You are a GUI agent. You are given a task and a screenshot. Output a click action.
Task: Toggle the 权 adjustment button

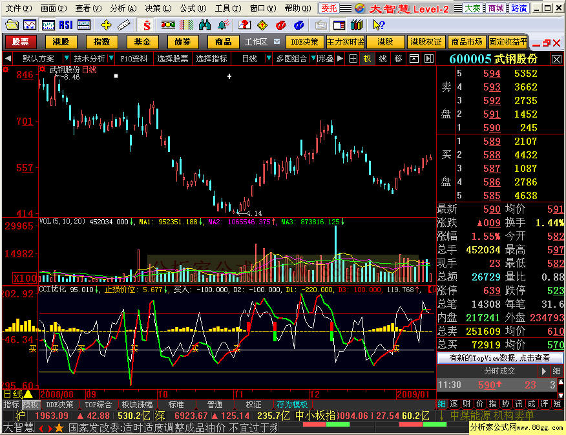pyautogui.click(x=367, y=58)
